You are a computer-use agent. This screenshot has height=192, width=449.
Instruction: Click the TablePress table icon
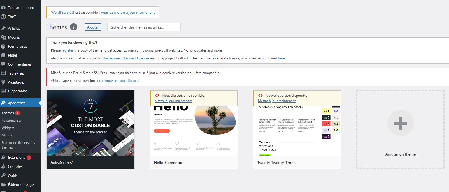pyautogui.click(x=3, y=73)
